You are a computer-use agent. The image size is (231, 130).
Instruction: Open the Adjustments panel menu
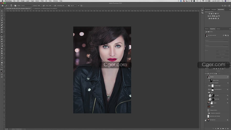[230, 9]
